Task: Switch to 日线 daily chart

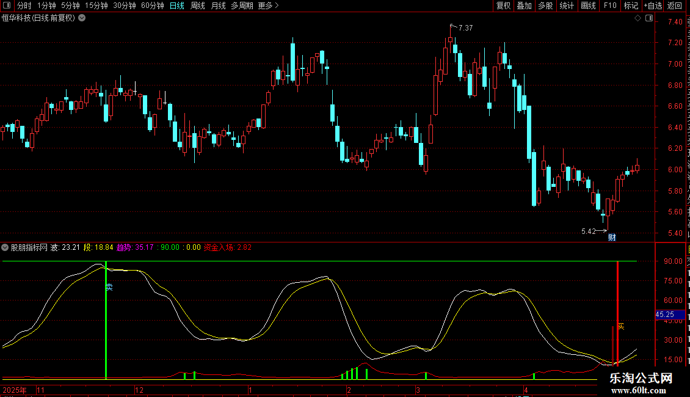Action: click(177, 5)
